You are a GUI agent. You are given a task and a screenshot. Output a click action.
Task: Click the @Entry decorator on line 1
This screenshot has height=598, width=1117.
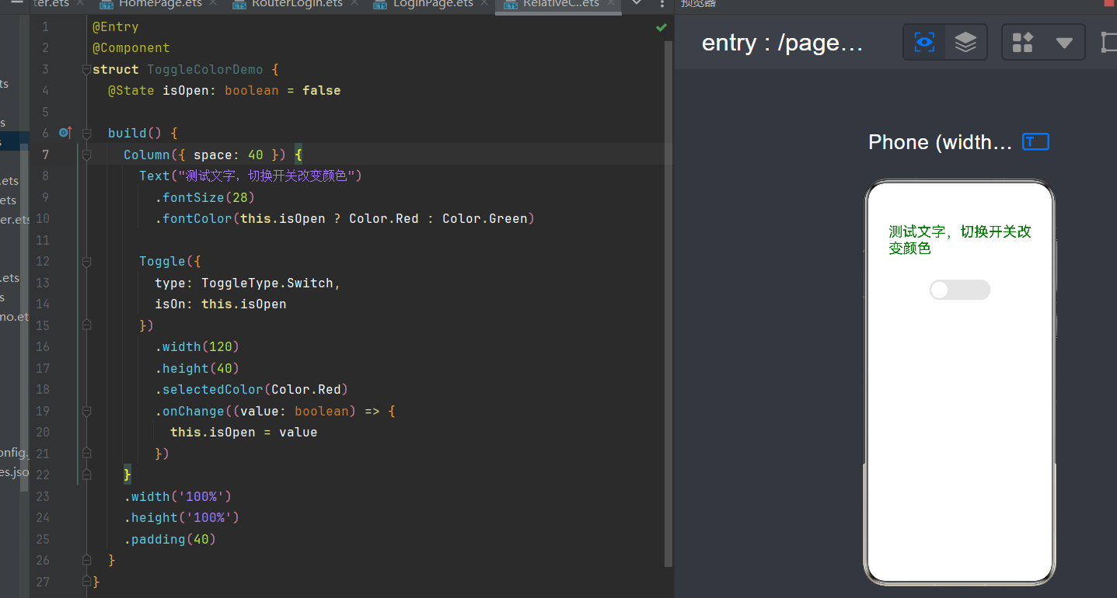click(x=115, y=26)
